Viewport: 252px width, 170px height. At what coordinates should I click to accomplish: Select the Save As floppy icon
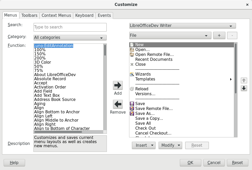(x=132, y=113)
